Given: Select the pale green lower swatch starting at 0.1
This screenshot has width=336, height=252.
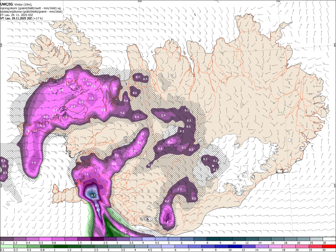Looking at the screenshot, I should [7, 246].
